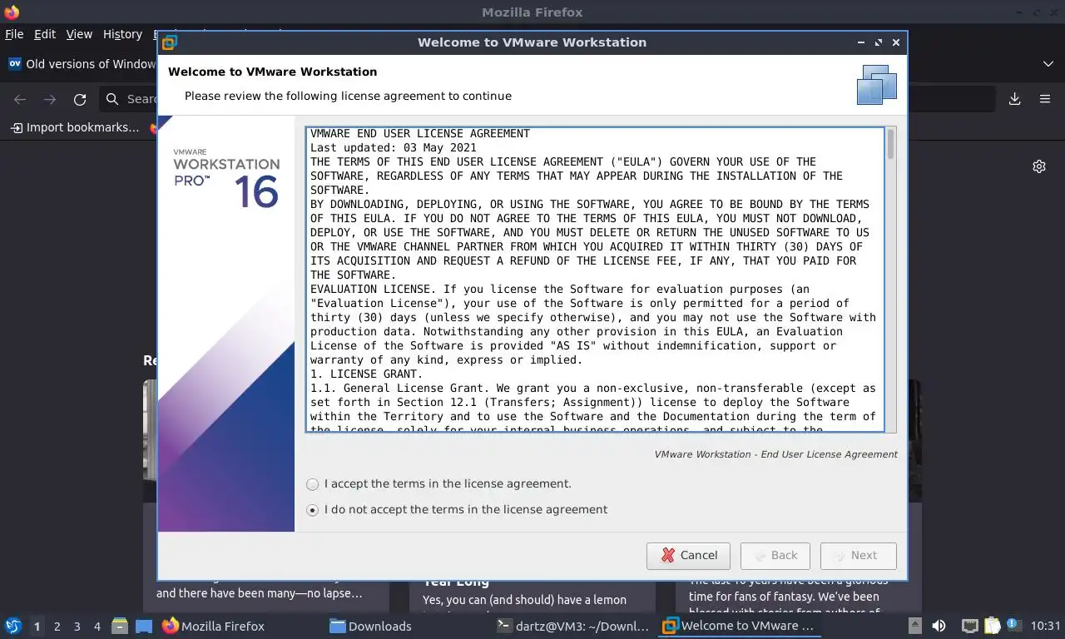Open the Lubuntu start menu
The height and width of the screenshot is (639, 1065).
[x=13, y=626]
